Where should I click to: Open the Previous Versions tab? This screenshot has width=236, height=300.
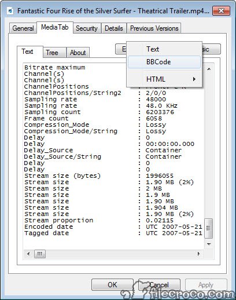[x=154, y=28]
